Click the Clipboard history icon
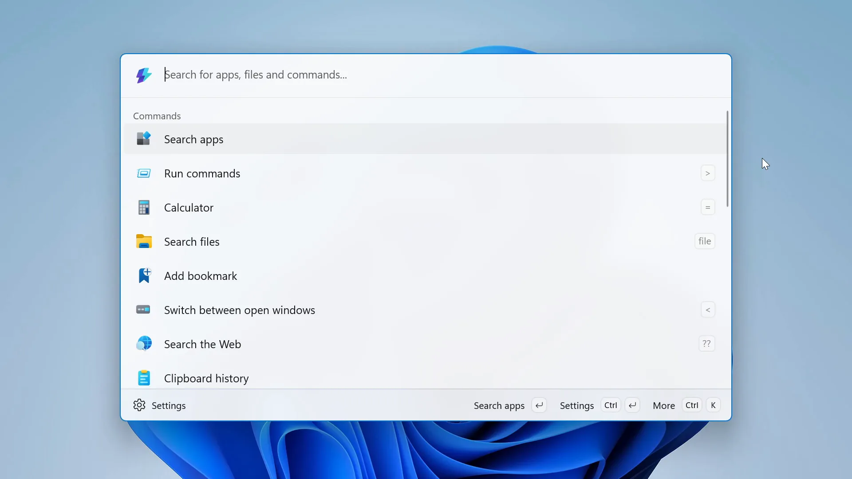This screenshot has height=479, width=852. [144, 378]
